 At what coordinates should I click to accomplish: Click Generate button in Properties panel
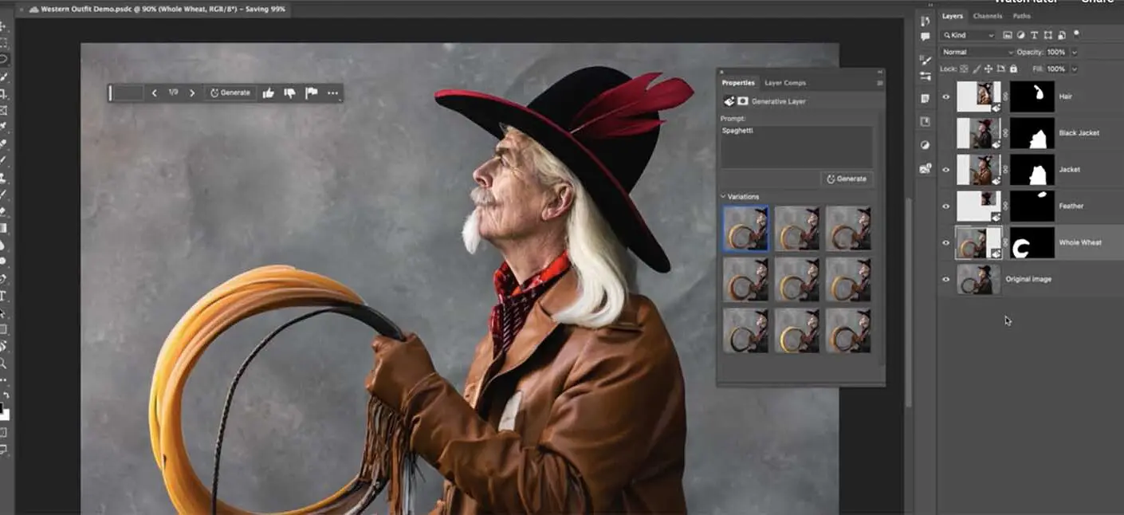click(x=846, y=179)
